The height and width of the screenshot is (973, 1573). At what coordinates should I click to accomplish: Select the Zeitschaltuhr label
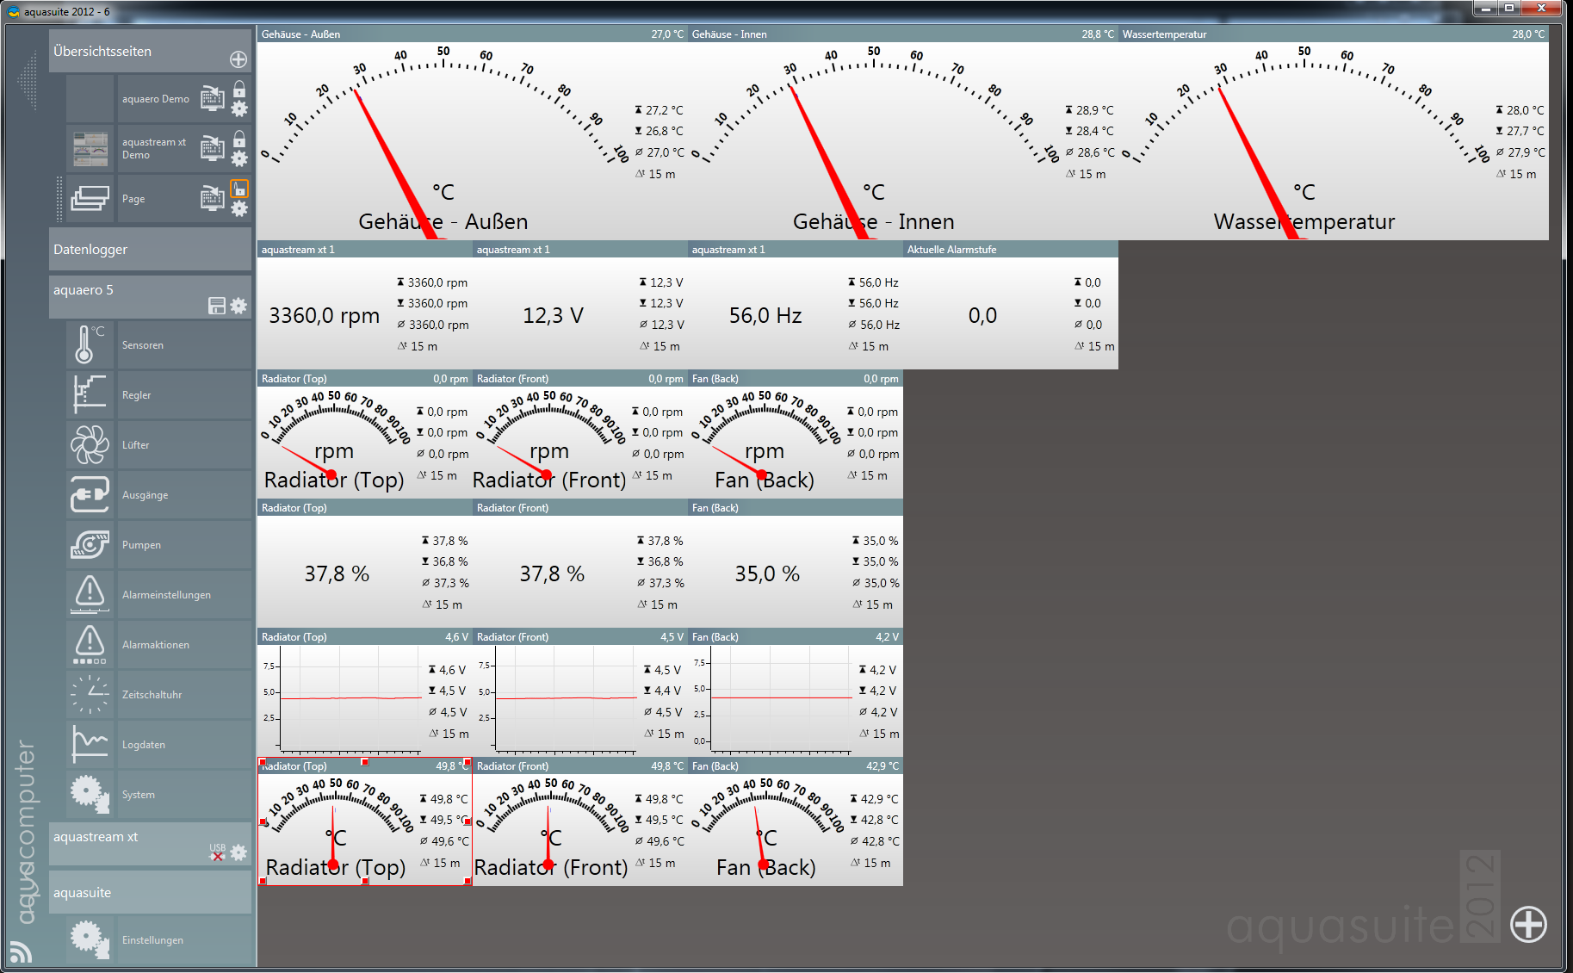tap(152, 695)
